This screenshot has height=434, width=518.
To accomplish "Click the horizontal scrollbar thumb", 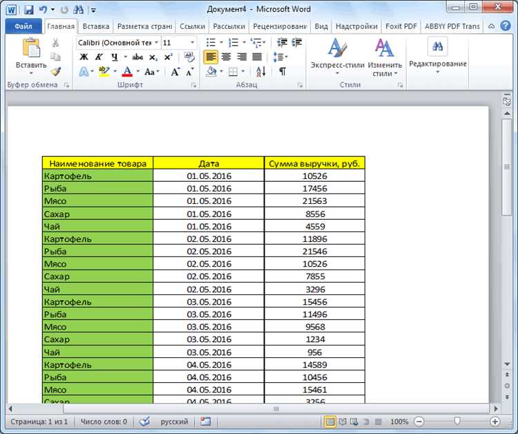I will point(276,409).
